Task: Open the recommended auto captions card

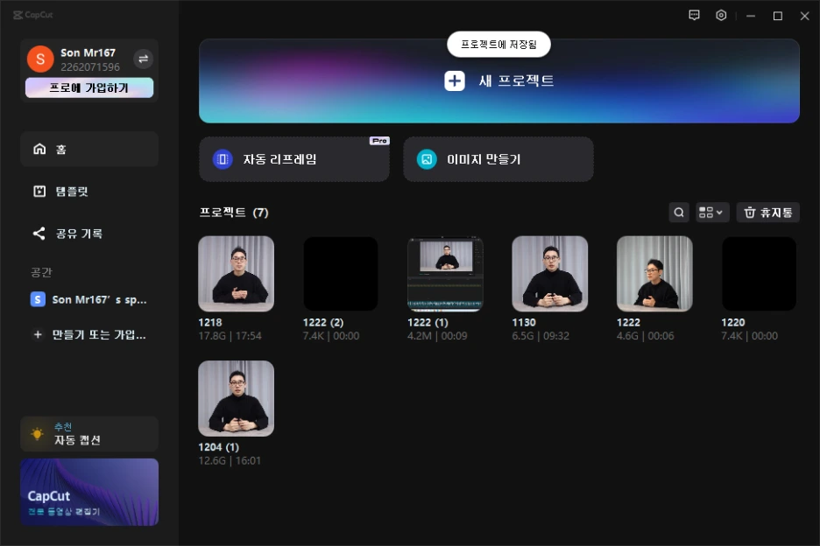Action: [x=89, y=434]
